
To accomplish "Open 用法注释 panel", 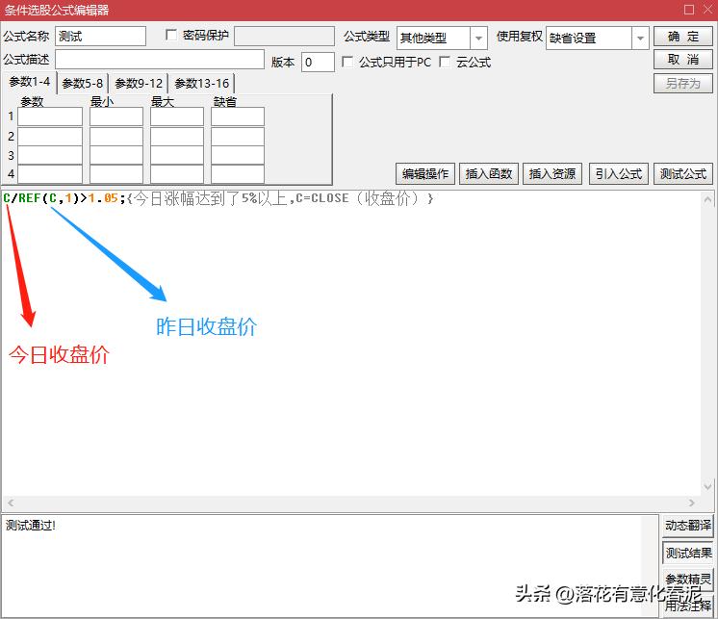I will [x=688, y=606].
